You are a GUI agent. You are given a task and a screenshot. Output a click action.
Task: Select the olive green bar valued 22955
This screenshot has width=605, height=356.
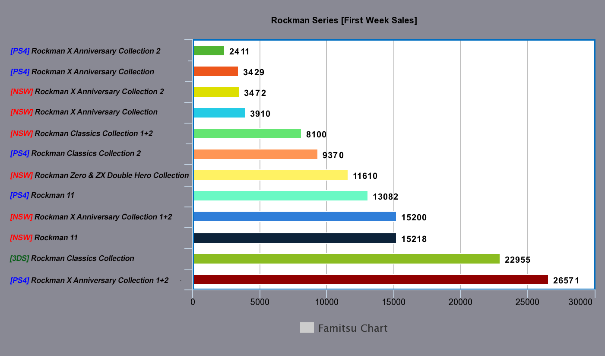[x=347, y=259]
